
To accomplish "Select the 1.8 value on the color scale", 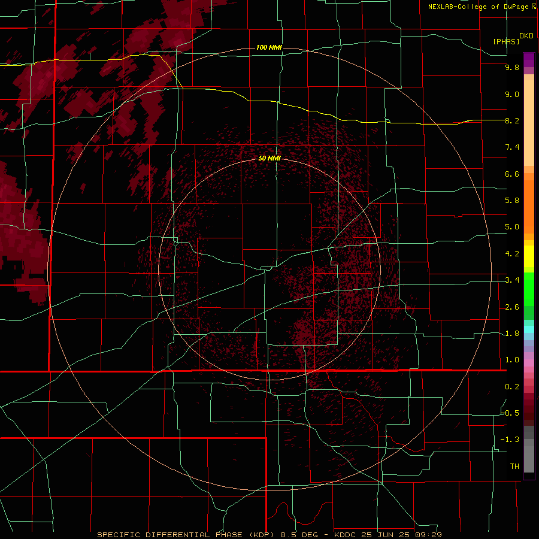I will pyautogui.click(x=512, y=334).
